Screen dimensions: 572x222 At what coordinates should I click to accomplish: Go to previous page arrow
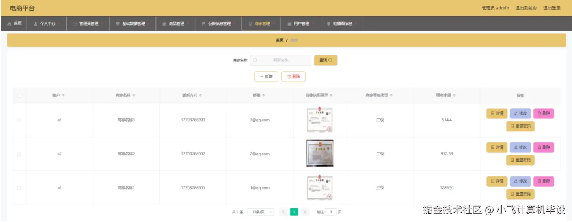coord(283,212)
